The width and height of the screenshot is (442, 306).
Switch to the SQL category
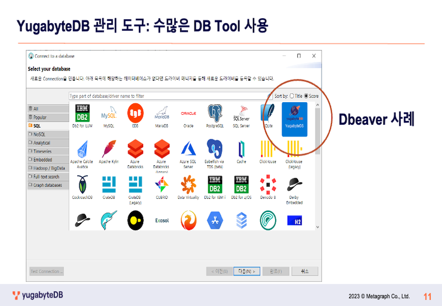48,126
